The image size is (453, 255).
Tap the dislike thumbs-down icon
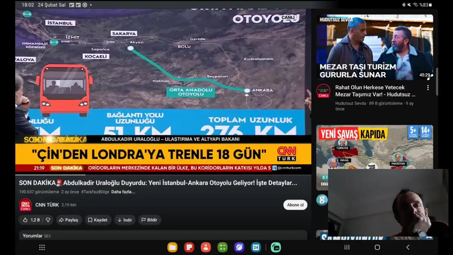[x=48, y=220]
